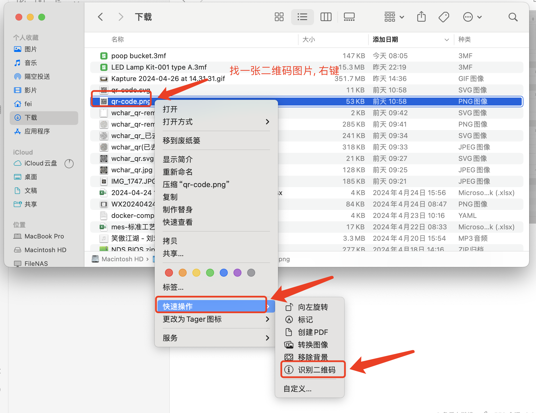Choose 标签... from context menu
Screen dimensions: 536x413
click(x=216, y=287)
